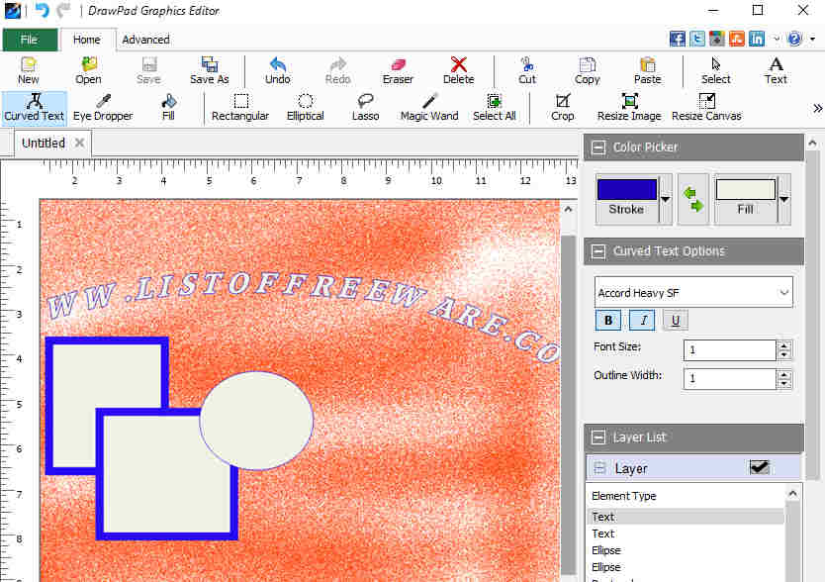Click the Outline Width input field
825x582 pixels.
(x=729, y=378)
